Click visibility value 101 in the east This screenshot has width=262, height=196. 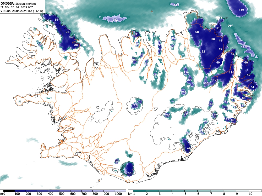tap(215, 80)
